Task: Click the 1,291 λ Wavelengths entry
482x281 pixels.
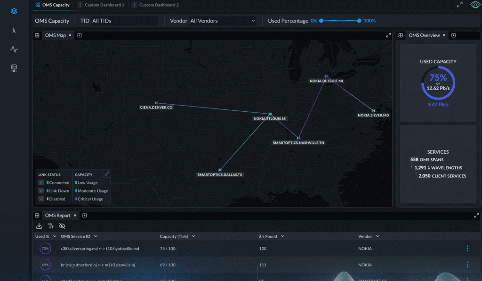Action: (x=438, y=168)
